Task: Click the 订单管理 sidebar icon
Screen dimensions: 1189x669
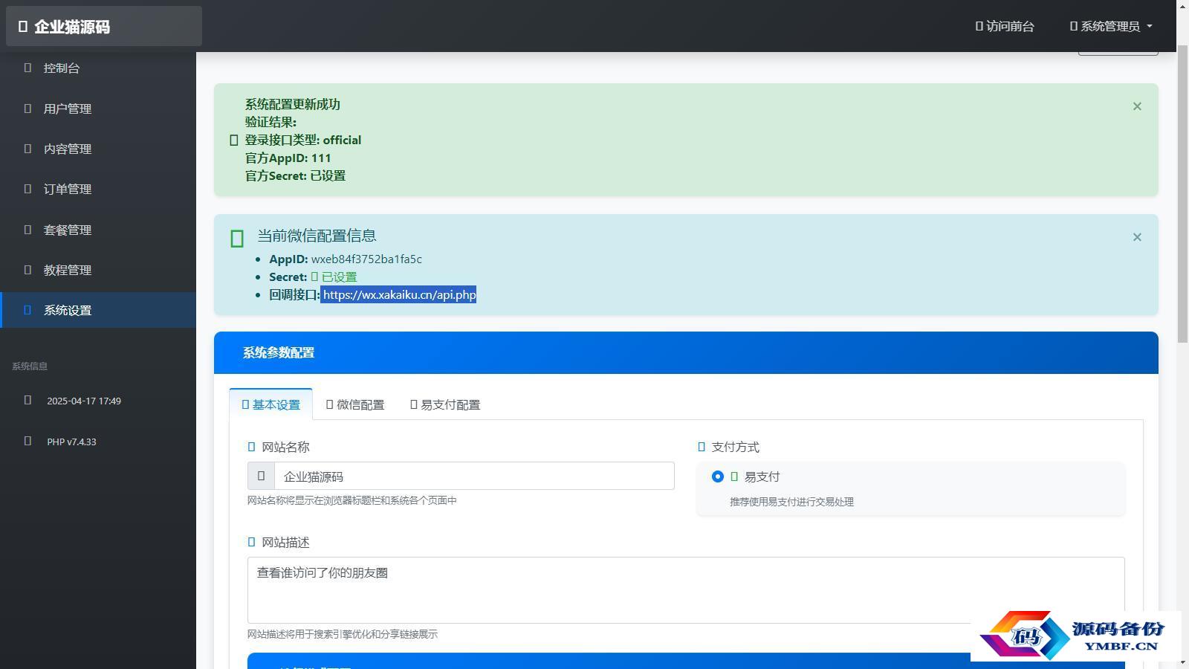Action: (27, 189)
